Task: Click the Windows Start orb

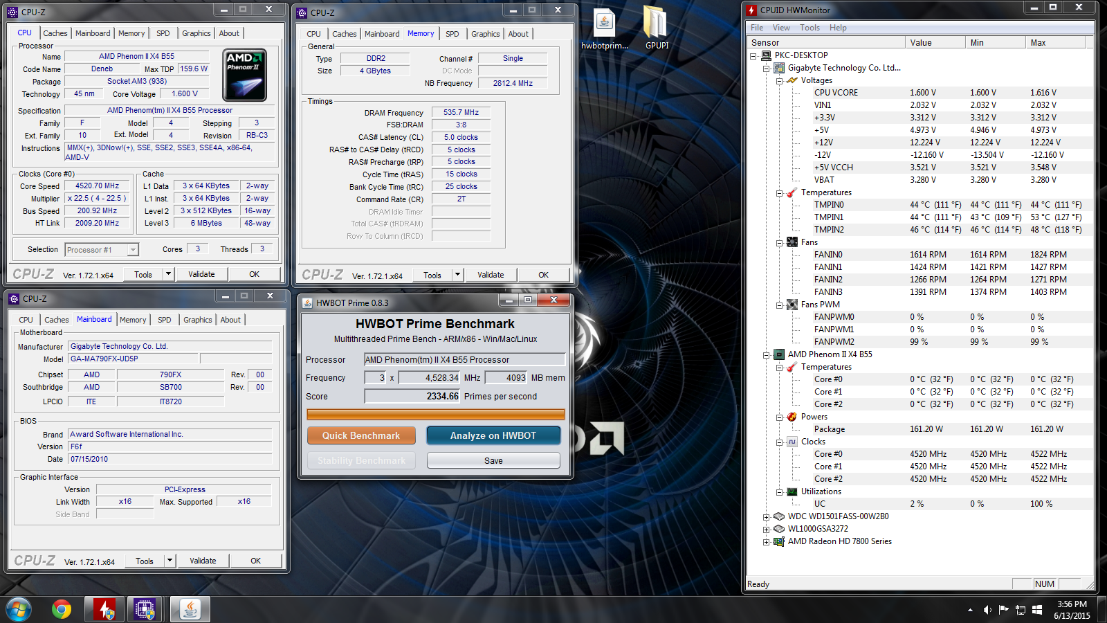Action: tap(19, 609)
